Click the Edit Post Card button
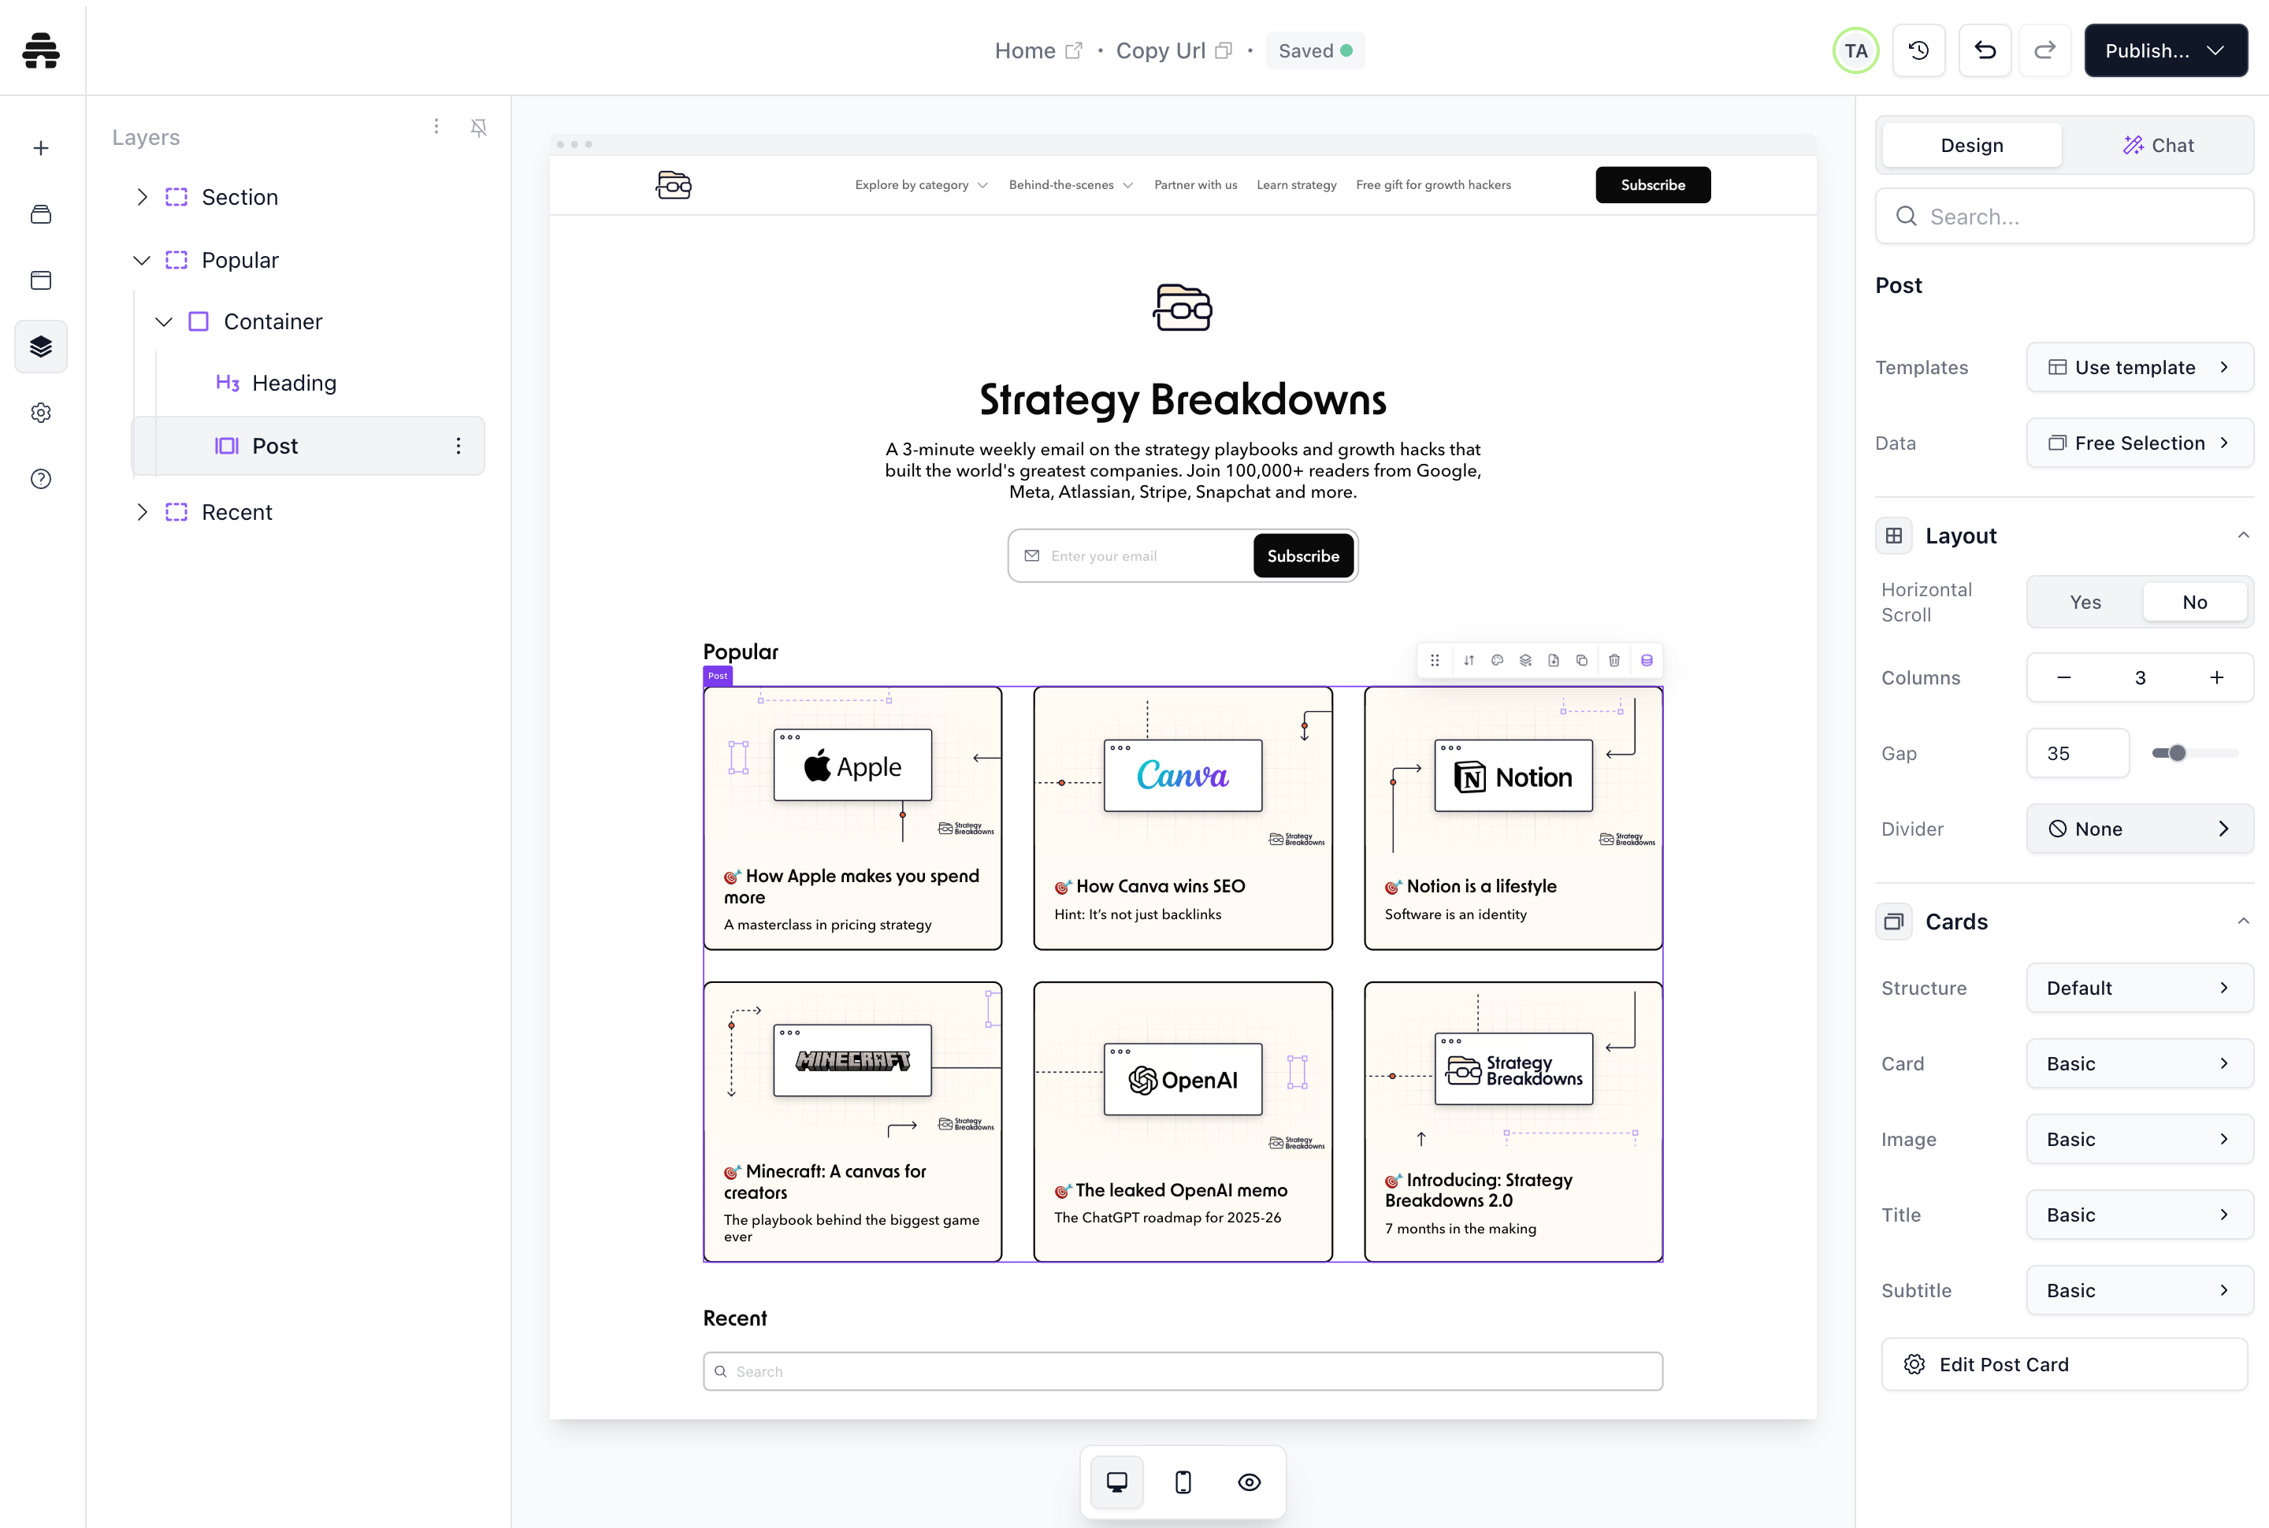Screen dimensions: 2269x1528 tap(2063, 1364)
